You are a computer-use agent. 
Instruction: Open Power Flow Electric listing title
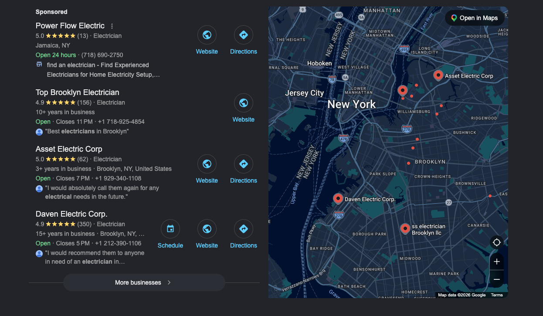[x=70, y=26]
